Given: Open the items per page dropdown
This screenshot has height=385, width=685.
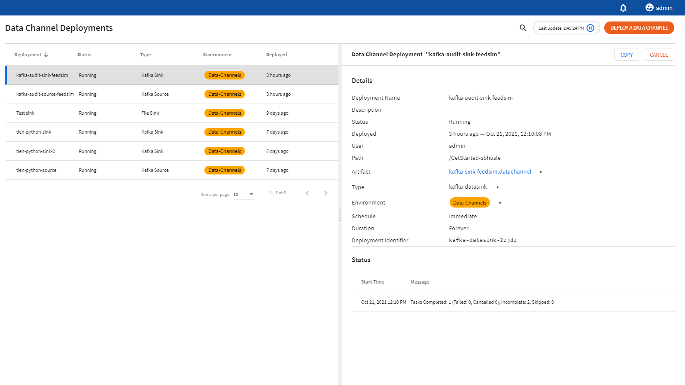Looking at the screenshot, I should point(244,195).
